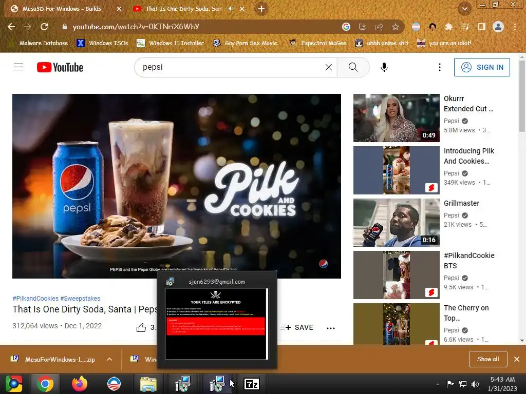Bookmark this page with the star icon
The image size is (526, 394).
coord(396,27)
